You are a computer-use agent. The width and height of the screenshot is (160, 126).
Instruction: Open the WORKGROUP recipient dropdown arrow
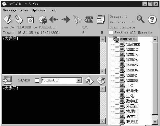pyautogui.click(x=79, y=80)
